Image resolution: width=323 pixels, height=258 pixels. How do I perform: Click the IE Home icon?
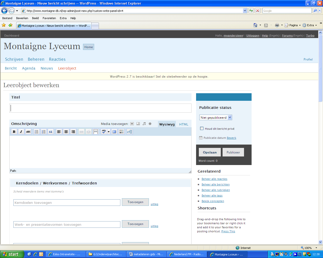(255, 25)
